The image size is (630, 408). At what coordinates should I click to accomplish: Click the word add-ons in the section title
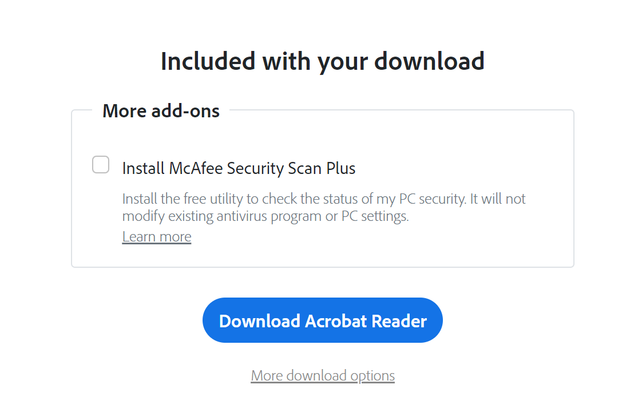185,111
